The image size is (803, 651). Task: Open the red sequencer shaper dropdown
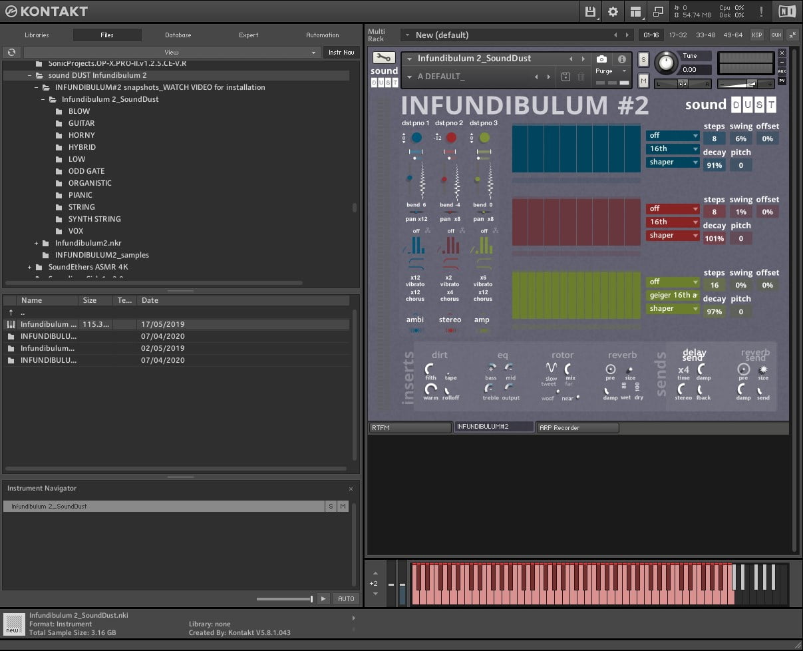(x=673, y=235)
